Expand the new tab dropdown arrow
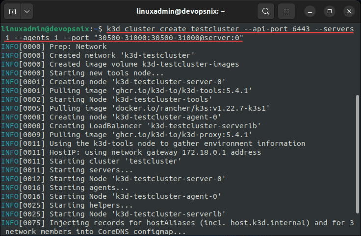361x236 pixels. 26,11
